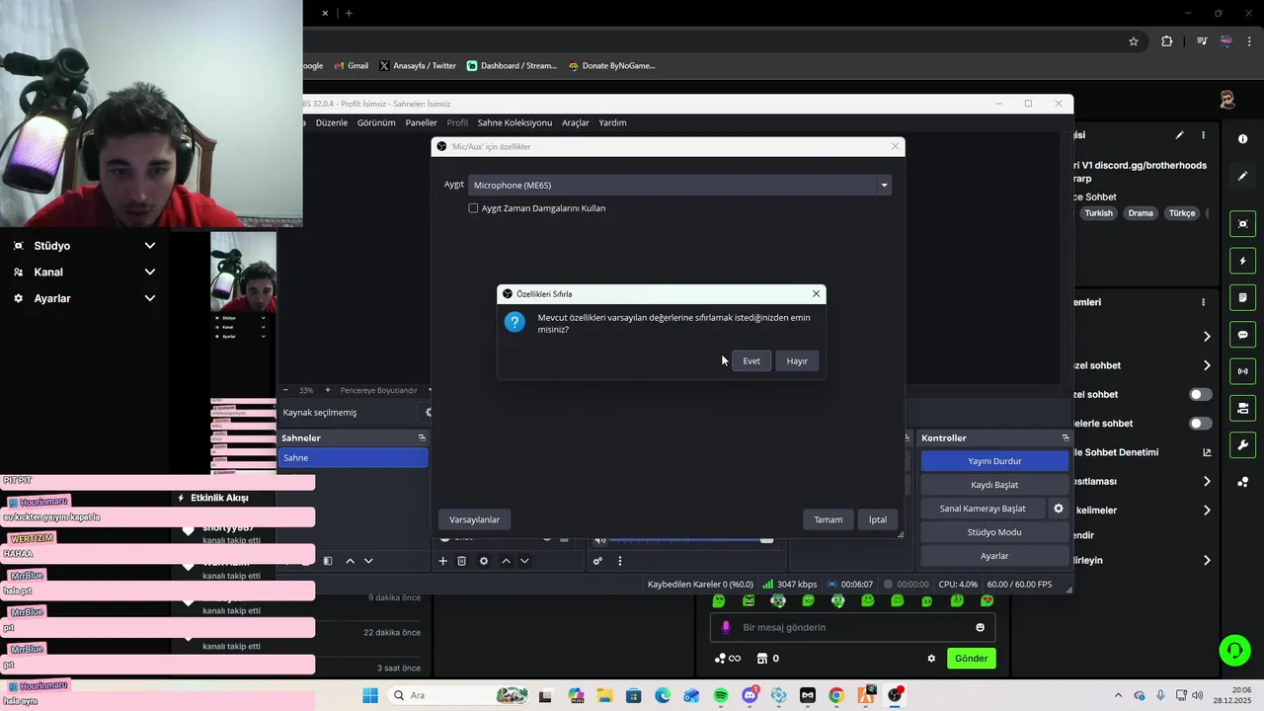Open Spotify from the taskbar

click(721, 695)
